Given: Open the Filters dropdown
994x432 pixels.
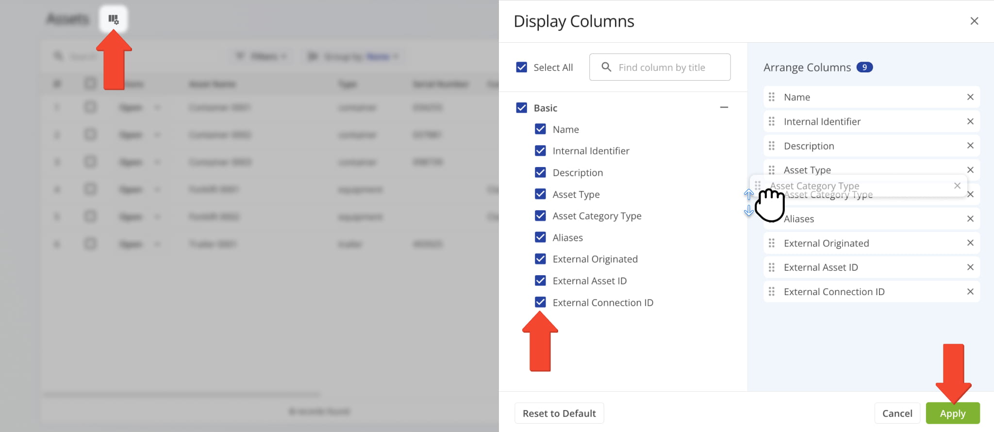Looking at the screenshot, I should pyautogui.click(x=261, y=57).
